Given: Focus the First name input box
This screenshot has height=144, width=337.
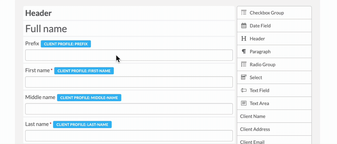Looking at the screenshot, I should (x=129, y=82).
